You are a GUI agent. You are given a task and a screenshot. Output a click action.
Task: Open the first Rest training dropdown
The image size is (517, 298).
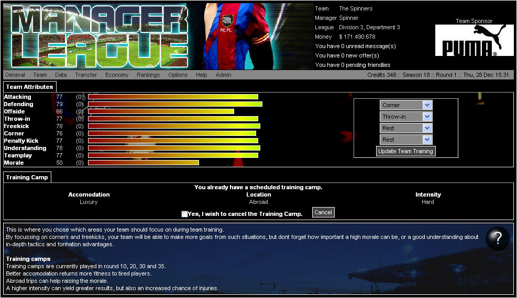coord(406,128)
